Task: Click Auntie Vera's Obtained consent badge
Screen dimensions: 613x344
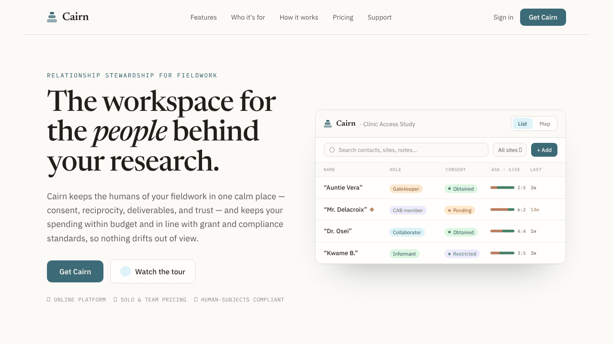Action: click(461, 189)
